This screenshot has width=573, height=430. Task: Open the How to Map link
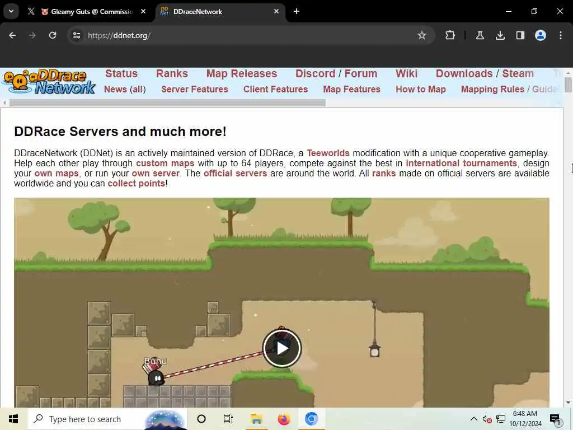point(421,89)
